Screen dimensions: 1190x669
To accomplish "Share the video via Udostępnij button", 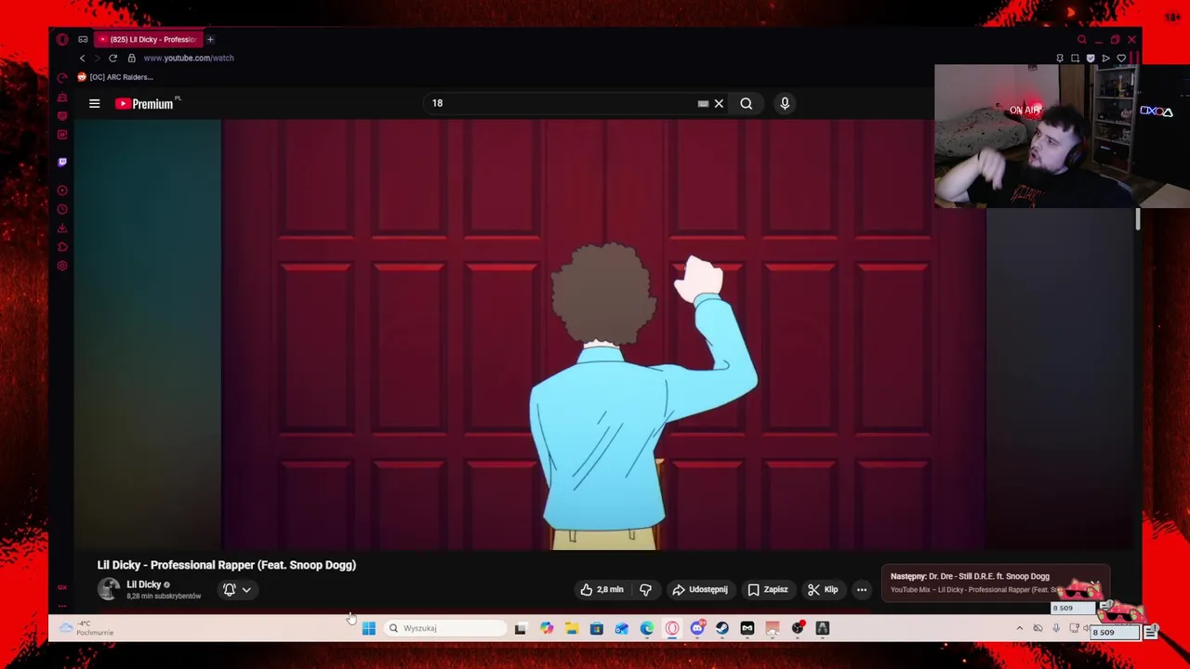I will point(700,589).
